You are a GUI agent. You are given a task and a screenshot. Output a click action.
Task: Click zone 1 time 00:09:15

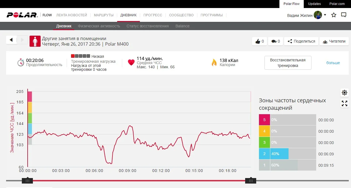[326, 165]
